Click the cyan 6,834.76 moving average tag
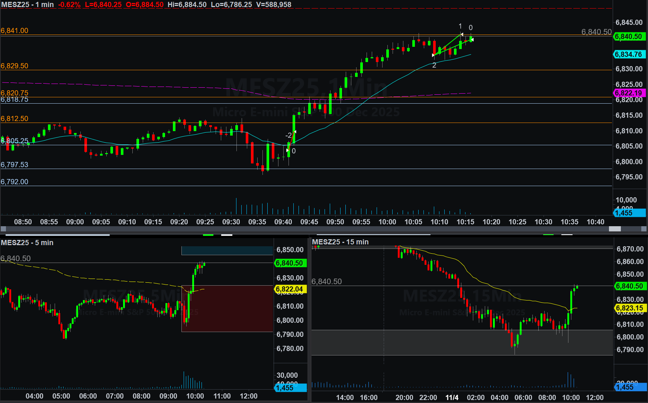 click(x=629, y=54)
